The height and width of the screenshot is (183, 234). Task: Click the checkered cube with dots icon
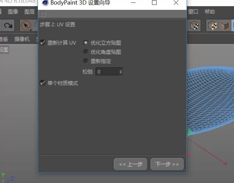(x=195, y=25)
